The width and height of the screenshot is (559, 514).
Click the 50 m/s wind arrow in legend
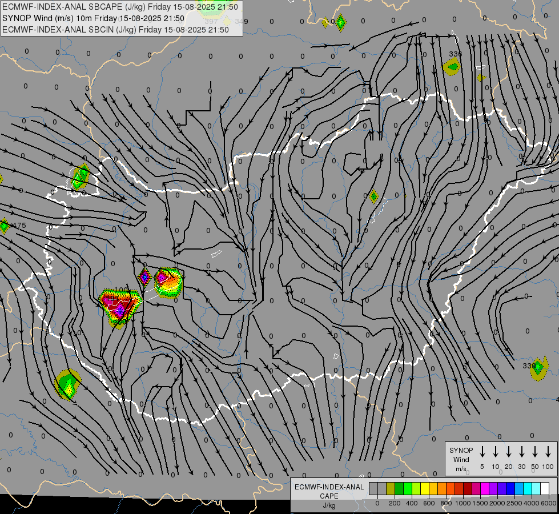535,452
